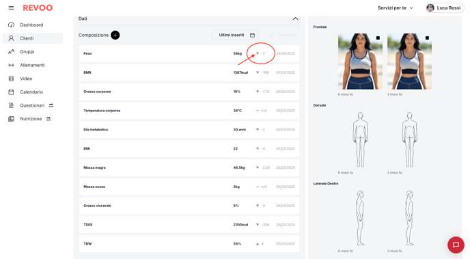Open Luca Rossi profile button
The width and height of the screenshot is (470, 259).
(x=445, y=8)
